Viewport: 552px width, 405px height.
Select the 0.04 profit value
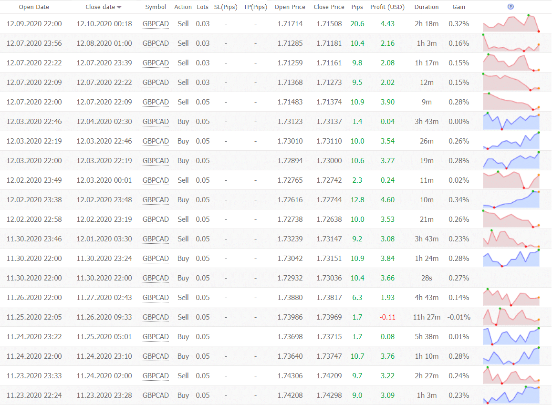pos(387,122)
